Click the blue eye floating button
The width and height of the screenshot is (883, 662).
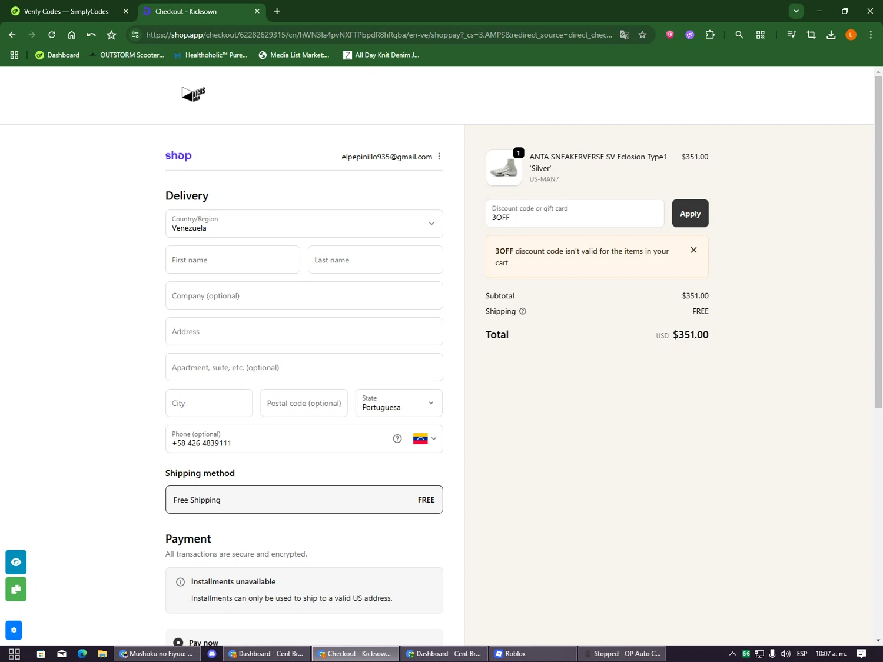pyautogui.click(x=16, y=562)
